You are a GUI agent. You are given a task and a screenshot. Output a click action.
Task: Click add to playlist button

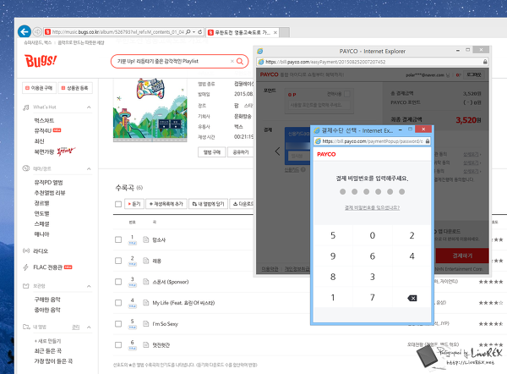pos(166,204)
